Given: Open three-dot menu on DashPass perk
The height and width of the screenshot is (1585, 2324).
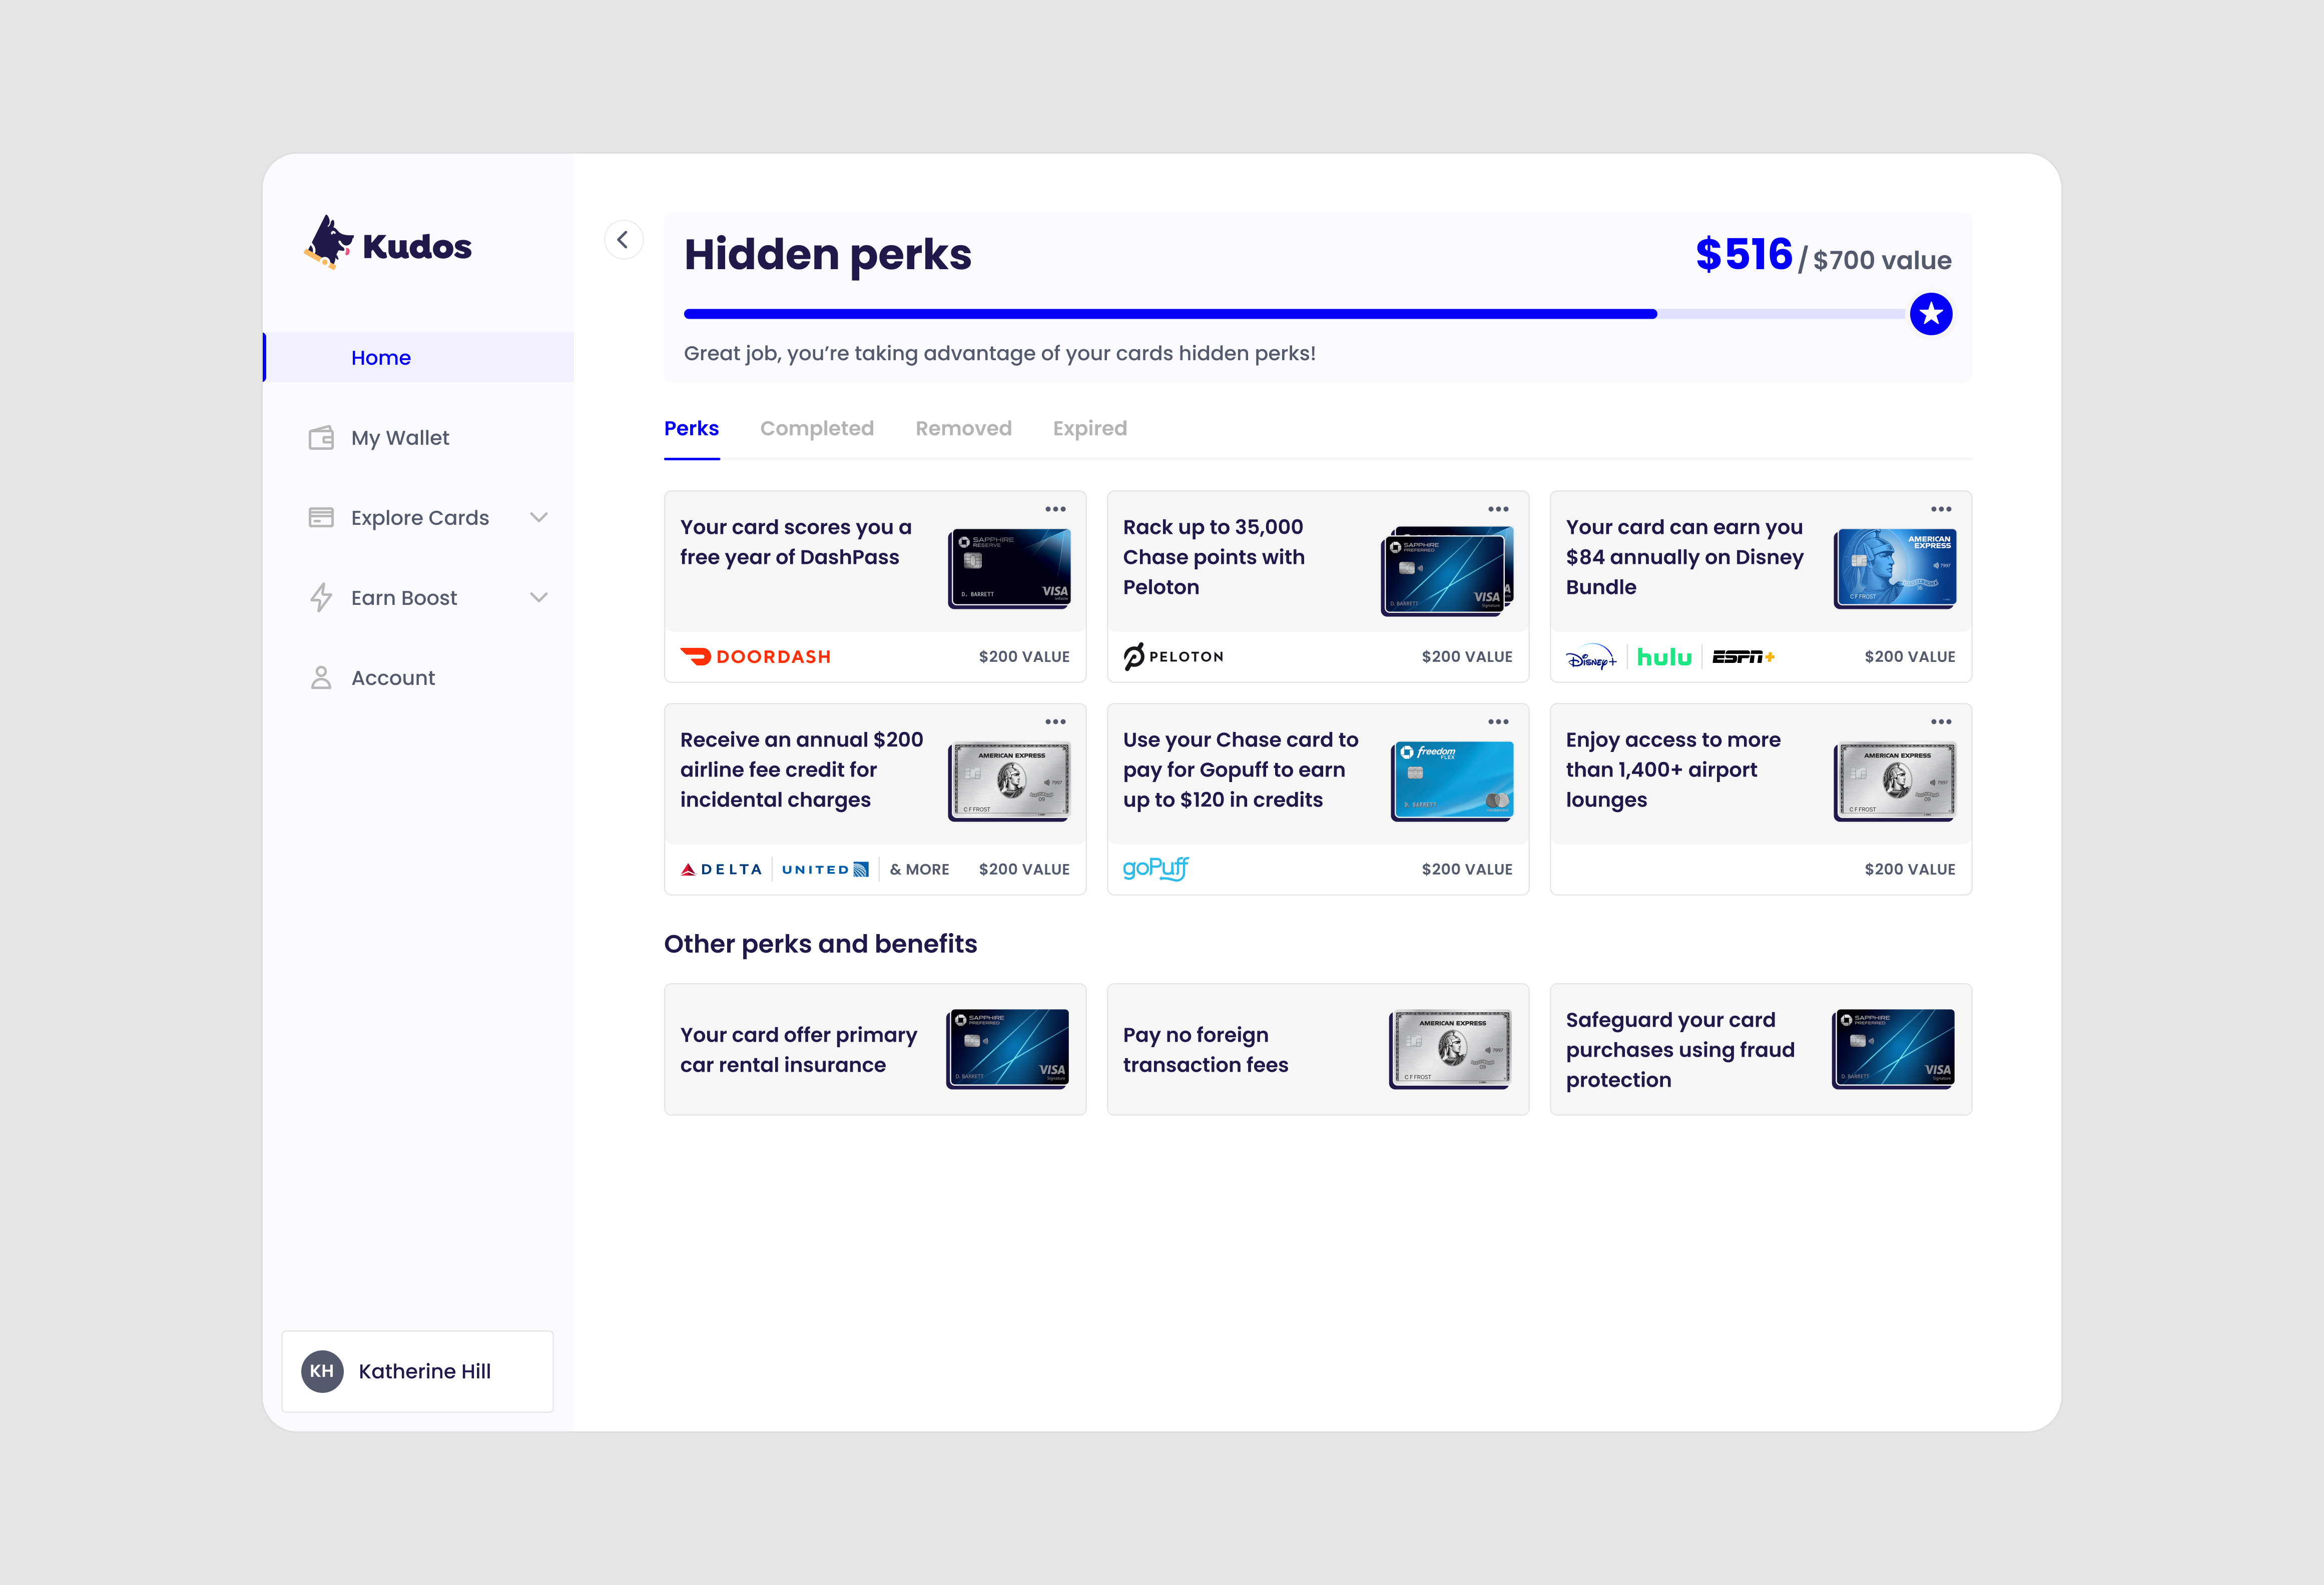Looking at the screenshot, I should (1055, 510).
